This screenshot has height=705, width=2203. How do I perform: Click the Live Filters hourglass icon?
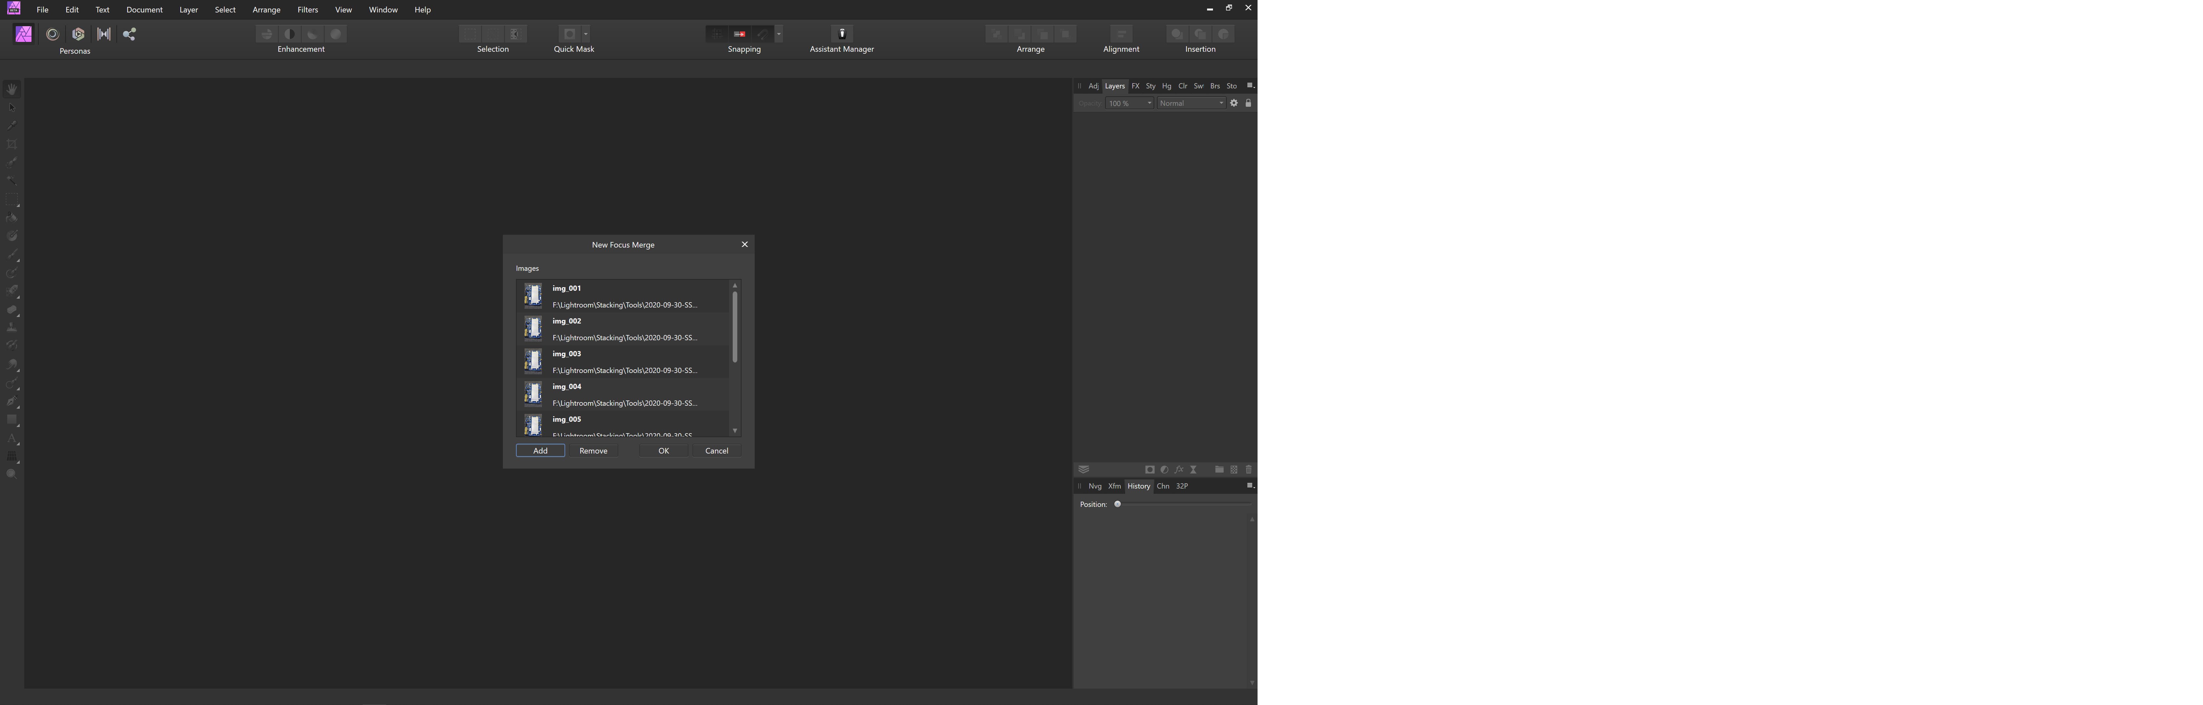tap(1194, 470)
